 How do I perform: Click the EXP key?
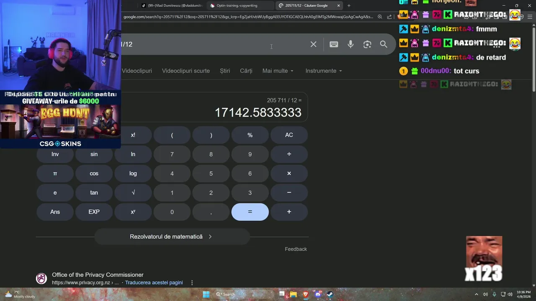[94, 212]
